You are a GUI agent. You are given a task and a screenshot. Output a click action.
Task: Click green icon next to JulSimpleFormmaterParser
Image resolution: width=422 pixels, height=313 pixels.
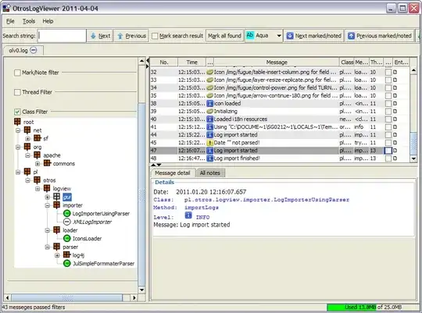[x=66, y=264]
